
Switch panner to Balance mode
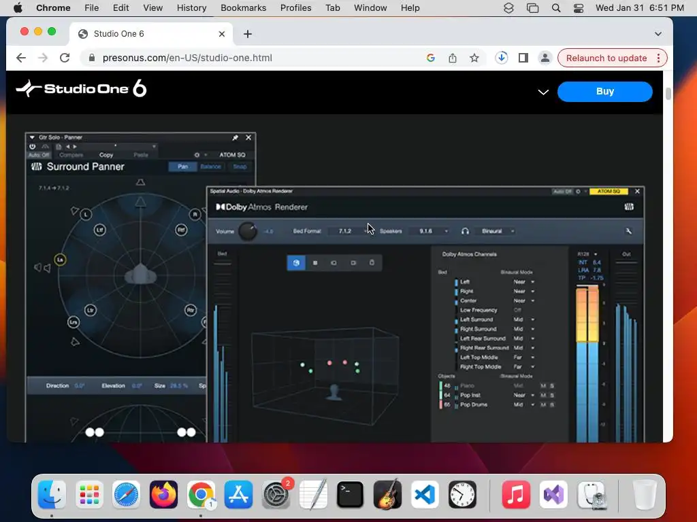click(211, 167)
